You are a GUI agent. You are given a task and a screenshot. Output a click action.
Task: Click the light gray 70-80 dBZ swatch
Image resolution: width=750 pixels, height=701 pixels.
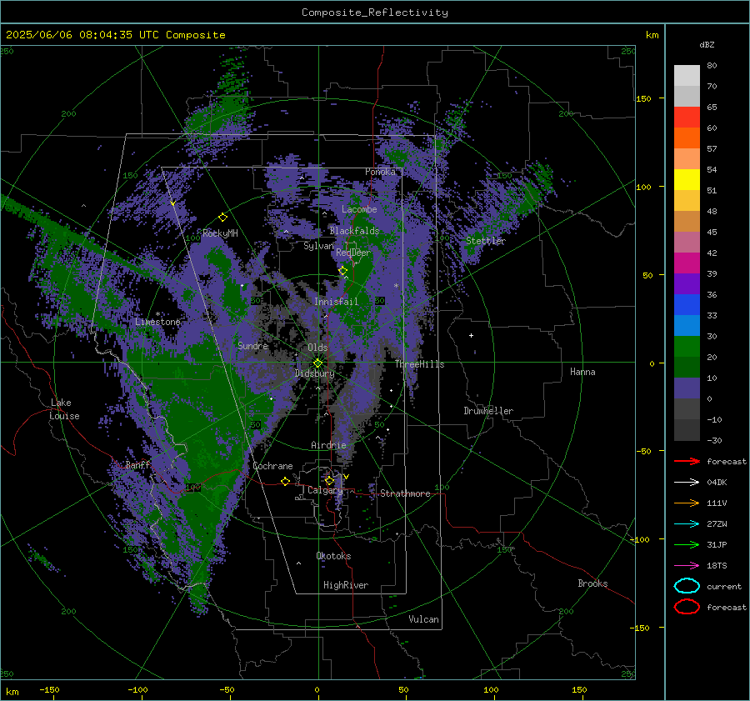coord(687,76)
